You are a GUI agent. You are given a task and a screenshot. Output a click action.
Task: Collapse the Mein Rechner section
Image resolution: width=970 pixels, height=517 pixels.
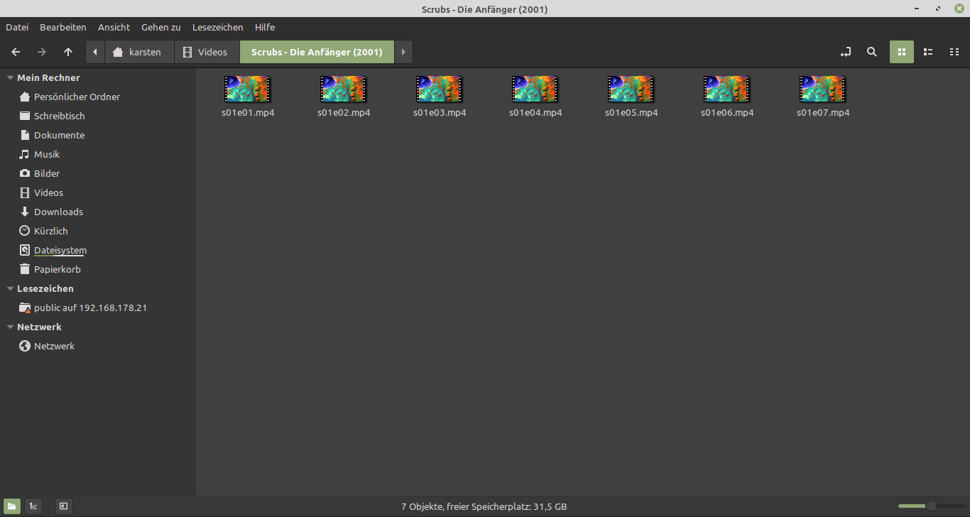(10, 78)
